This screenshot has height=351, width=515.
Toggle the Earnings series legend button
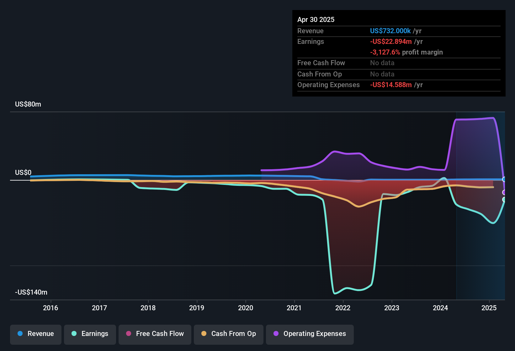tap(90, 334)
